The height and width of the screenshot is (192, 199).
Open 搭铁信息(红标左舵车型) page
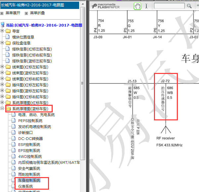tap(32, 49)
